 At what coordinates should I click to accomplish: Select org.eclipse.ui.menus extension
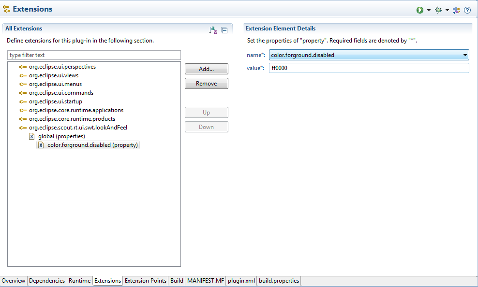point(56,84)
